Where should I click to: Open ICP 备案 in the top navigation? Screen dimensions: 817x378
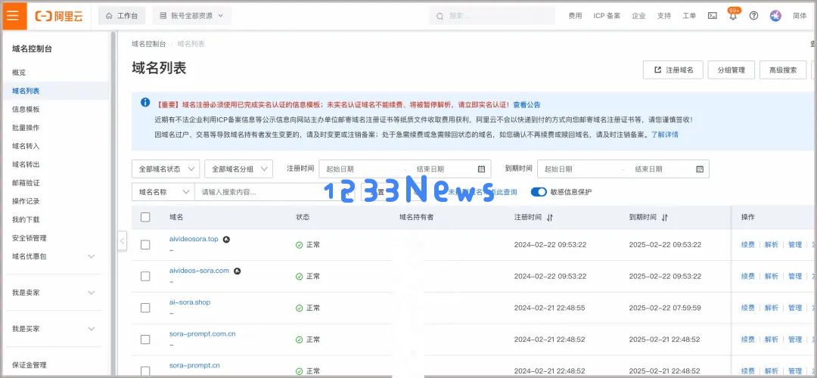coord(607,16)
